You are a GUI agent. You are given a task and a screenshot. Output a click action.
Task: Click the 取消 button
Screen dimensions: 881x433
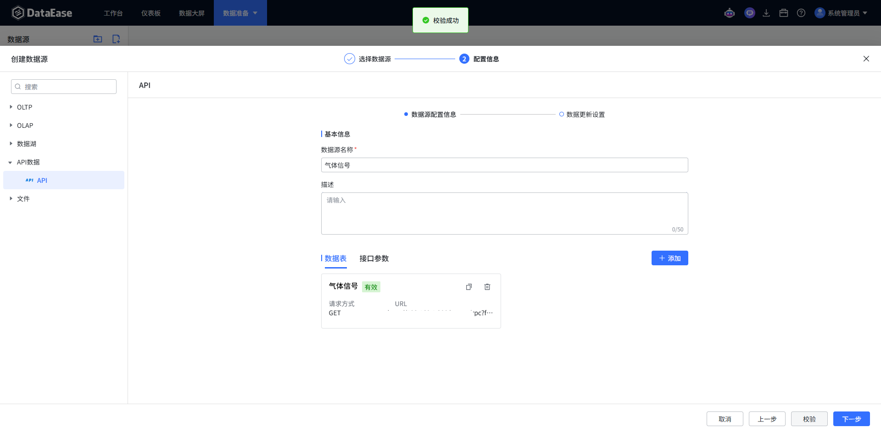coord(725,419)
